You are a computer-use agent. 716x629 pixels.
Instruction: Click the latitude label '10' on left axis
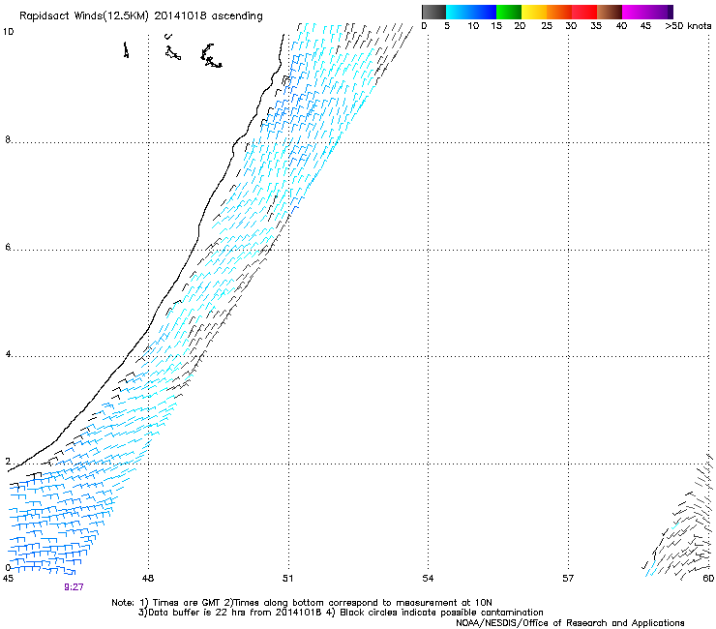pos(8,32)
